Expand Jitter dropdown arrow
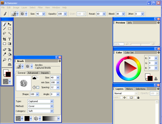 143,14
